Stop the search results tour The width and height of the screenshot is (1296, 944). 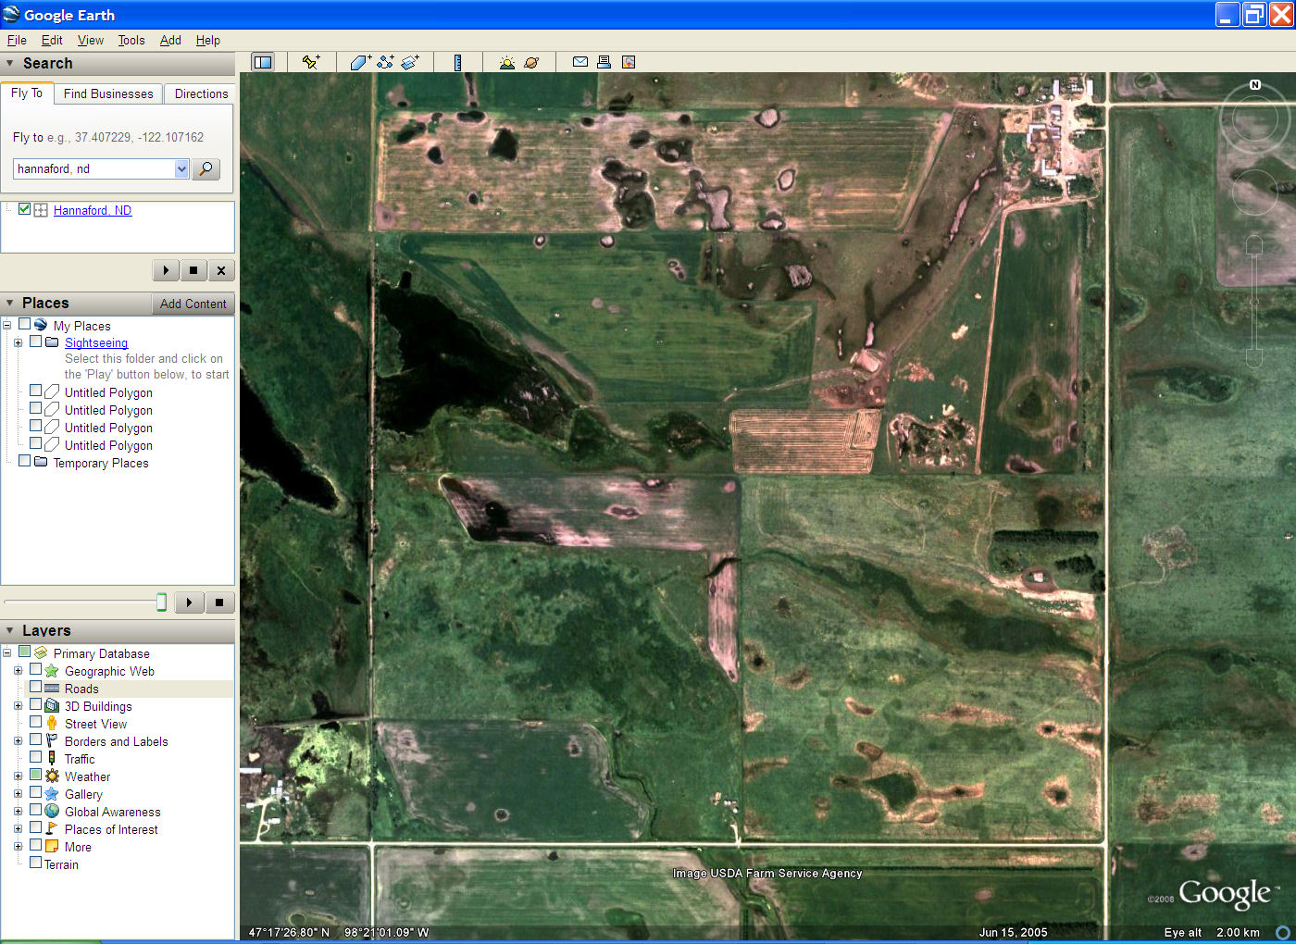[193, 270]
